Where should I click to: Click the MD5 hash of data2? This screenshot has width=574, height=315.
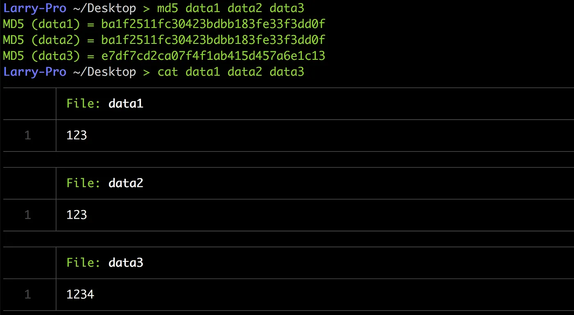click(x=213, y=40)
